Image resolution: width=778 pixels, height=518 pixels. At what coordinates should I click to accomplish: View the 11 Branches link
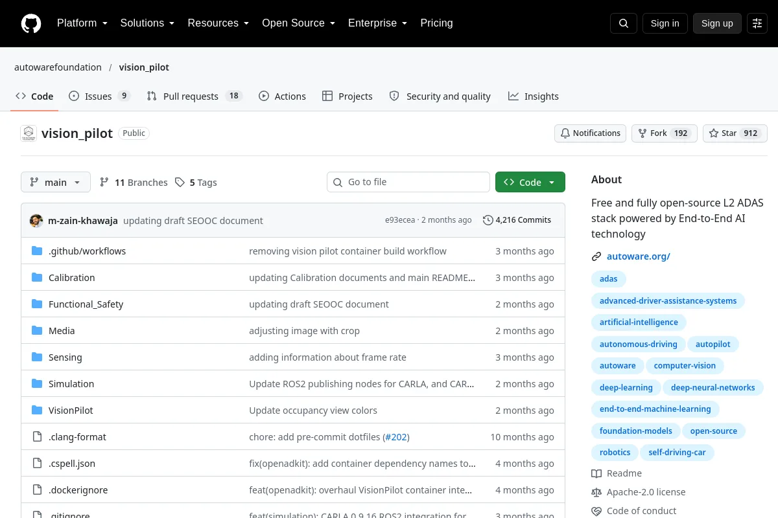134,183
